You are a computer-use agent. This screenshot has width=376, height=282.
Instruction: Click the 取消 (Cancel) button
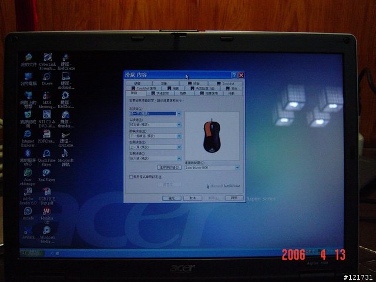(193, 198)
